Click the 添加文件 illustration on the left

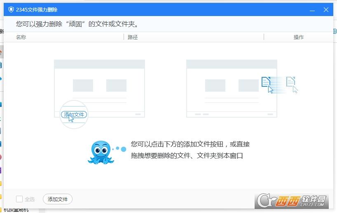(99, 94)
